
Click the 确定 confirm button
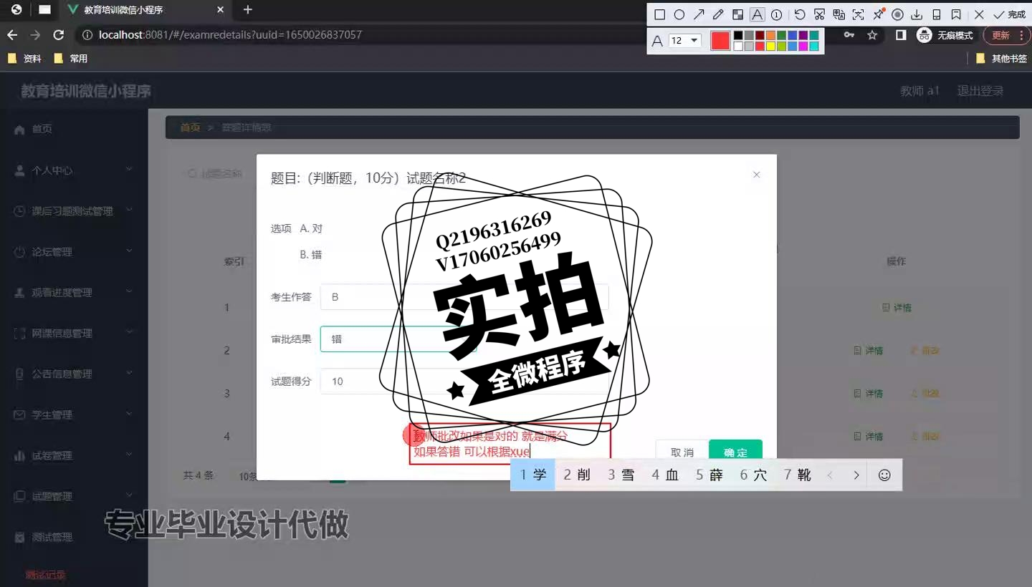click(x=735, y=452)
